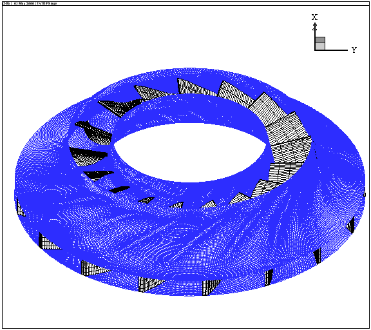Viewport: 371px width, 330px height.
Task: Select the gray 3D orientation axis box
Action: [x=320, y=43]
